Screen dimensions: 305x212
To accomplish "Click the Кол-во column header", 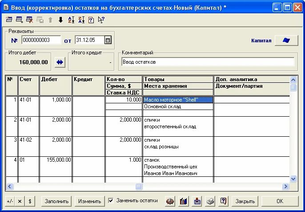I will click(124, 79).
